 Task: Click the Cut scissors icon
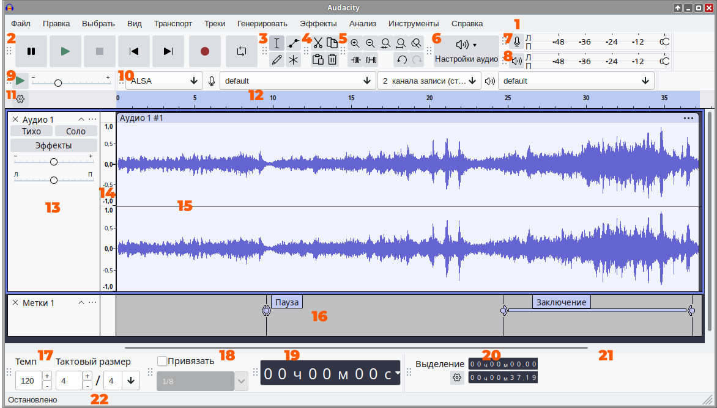click(318, 43)
